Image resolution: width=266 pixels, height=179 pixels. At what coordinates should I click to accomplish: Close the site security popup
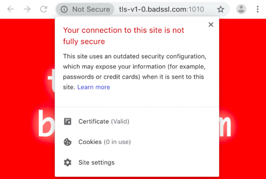pyautogui.click(x=211, y=25)
